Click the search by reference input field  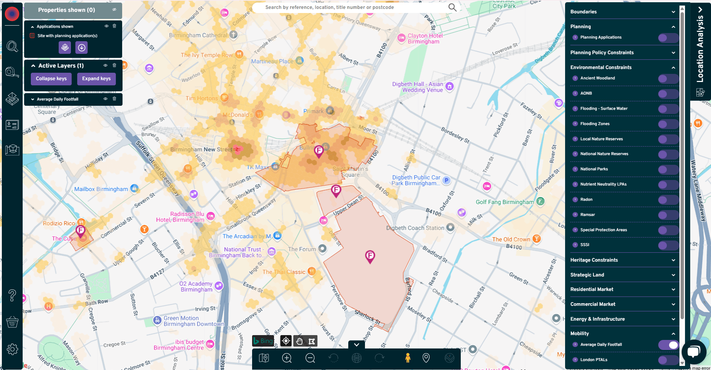[349, 7]
